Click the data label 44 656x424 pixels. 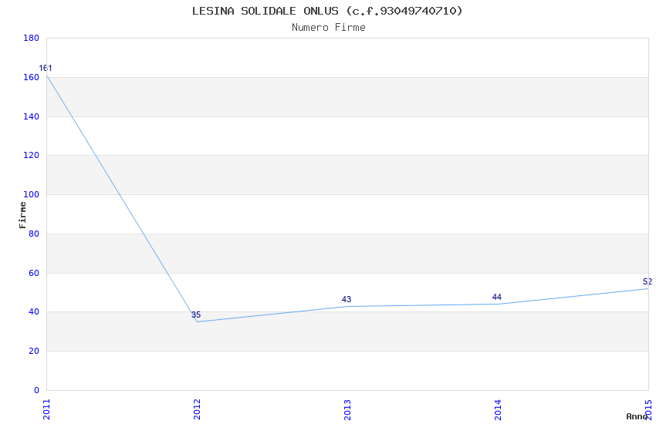pyautogui.click(x=496, y=297)
